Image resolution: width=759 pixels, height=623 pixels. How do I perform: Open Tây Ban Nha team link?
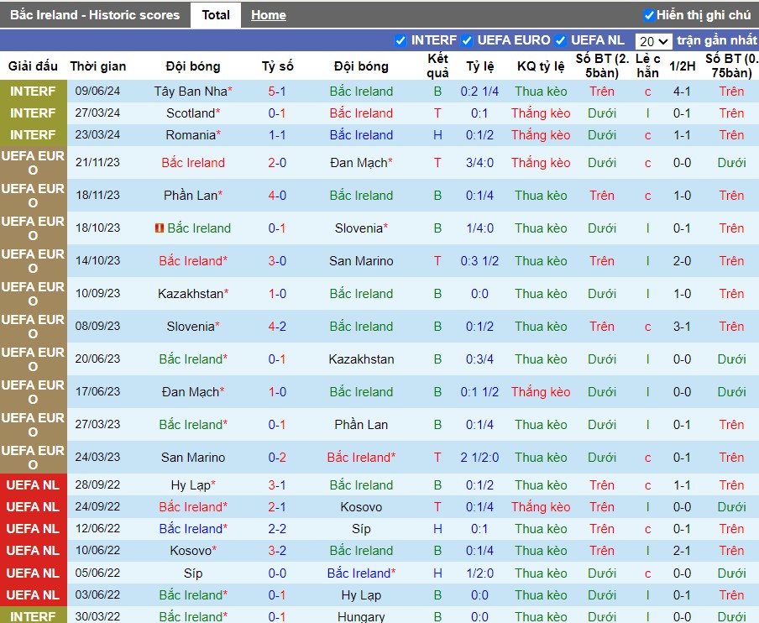[193, 91]
